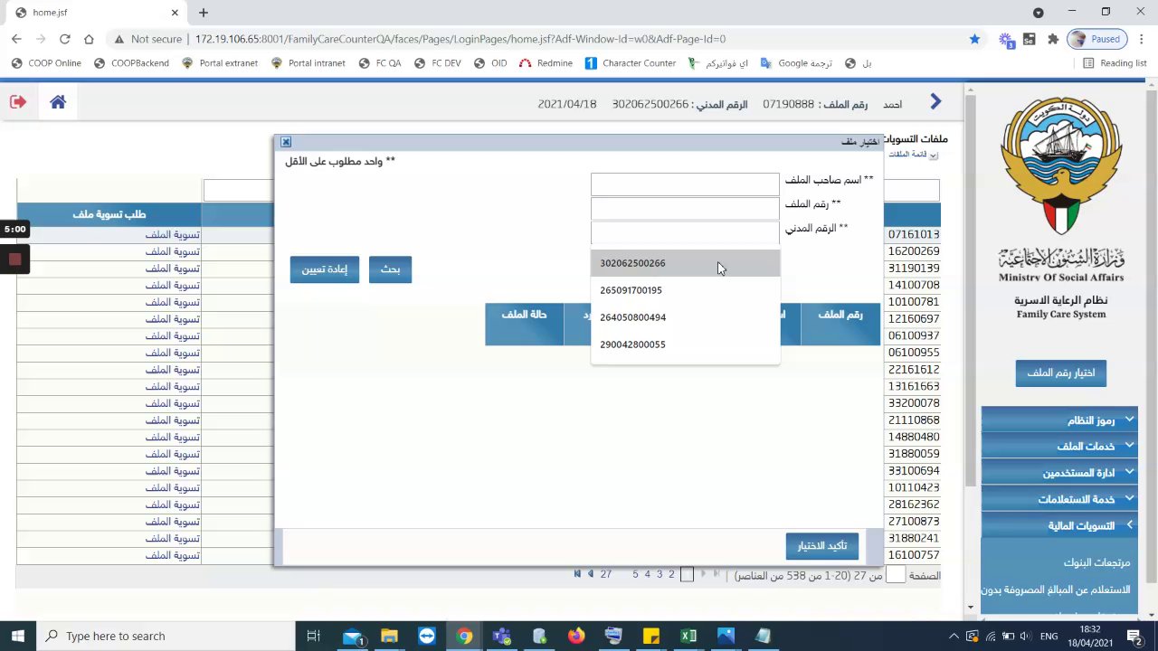The width and height of the screenshot is (1158, 651).
Task: Open the notifications action center
Action: coord(1138,636)
